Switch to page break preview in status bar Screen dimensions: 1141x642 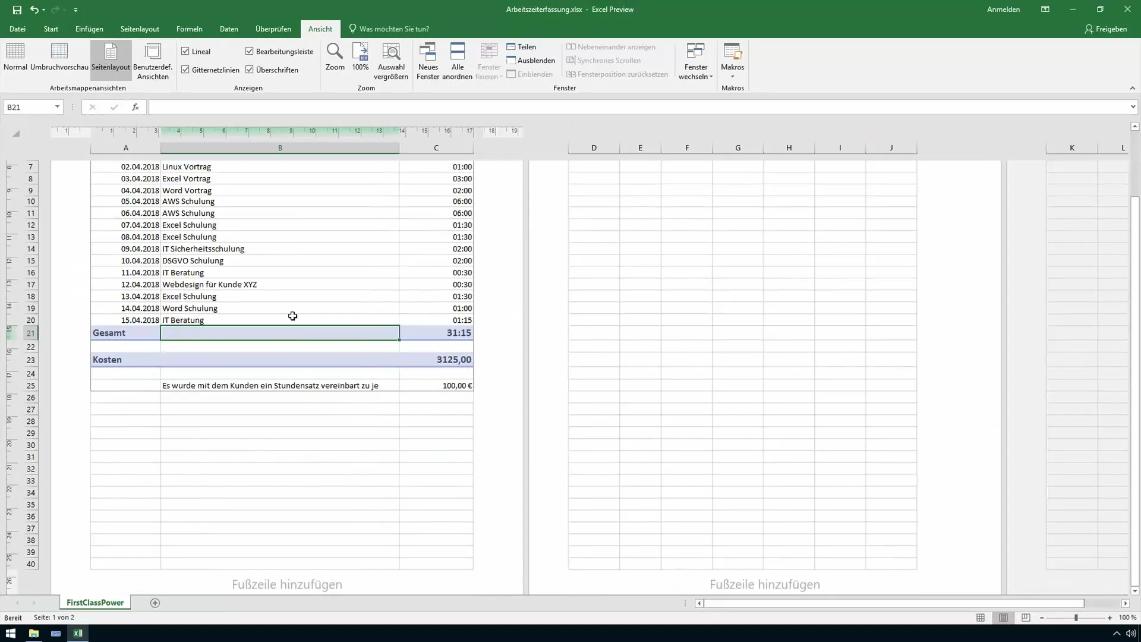click(1026, 618)
